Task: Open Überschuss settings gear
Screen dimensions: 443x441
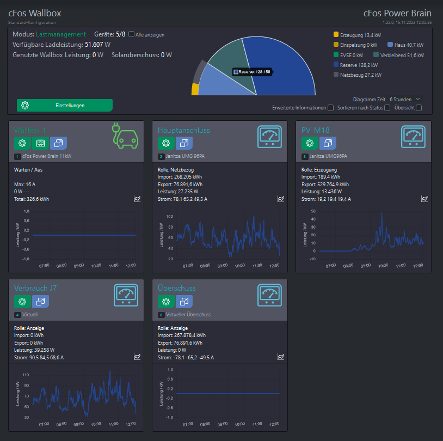Action: point(166,302)
